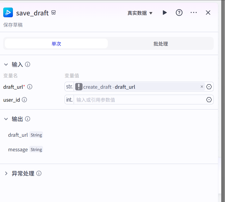The height and width of the screenshot is (202, 225).
Task: Open the reference picker clock icon for draft_url
Action: tap(209, 87)
